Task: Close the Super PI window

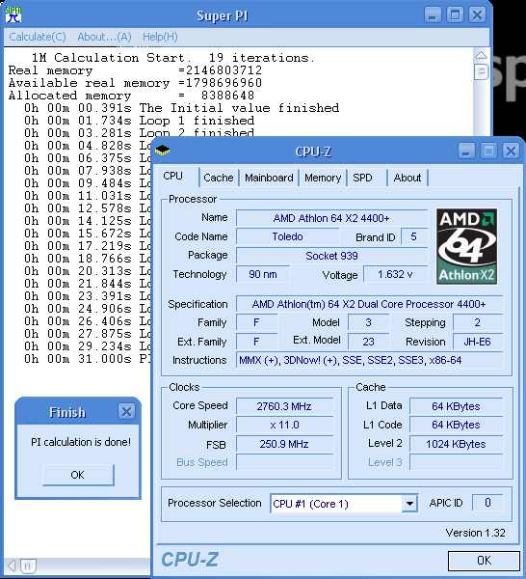Action: pyautogui.click(x=477, y=15)
